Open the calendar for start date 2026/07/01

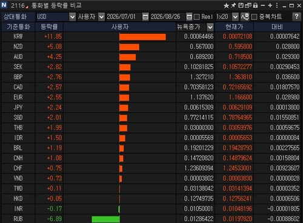click(145, 17)
